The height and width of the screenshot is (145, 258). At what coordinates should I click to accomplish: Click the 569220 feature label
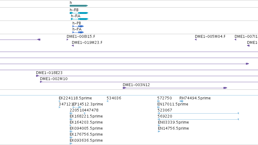[x=165, y=116]
